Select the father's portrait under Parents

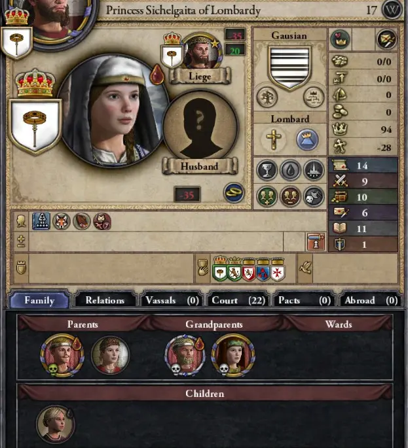click(62, 355)
